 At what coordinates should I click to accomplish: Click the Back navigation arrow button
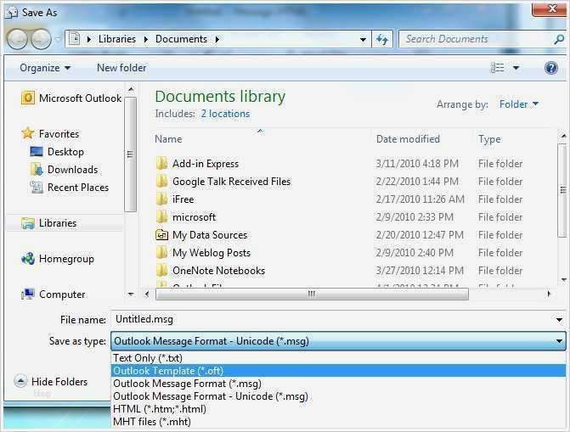coord(17,39)
